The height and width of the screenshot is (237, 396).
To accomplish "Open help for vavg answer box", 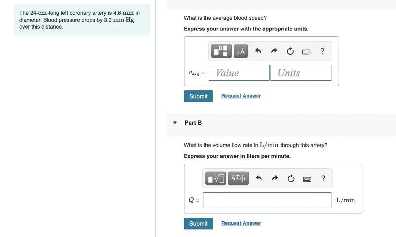I will point(322,51).
